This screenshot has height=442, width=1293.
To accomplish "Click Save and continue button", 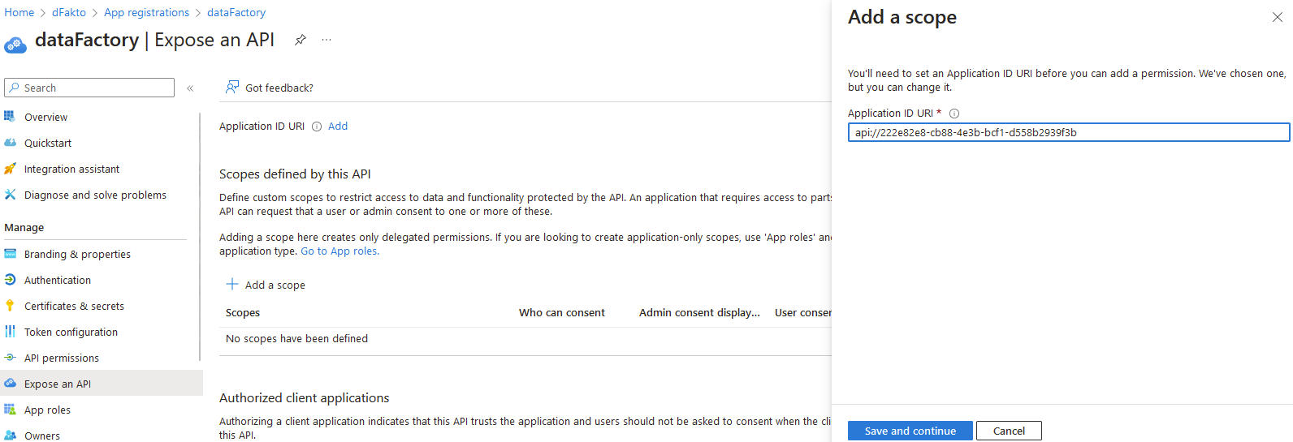I will pyautogui.click(x=910, y=431).
